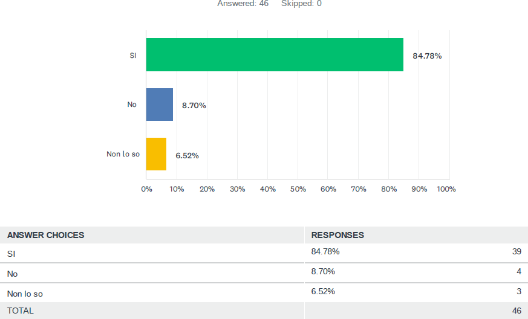Screen dimensions: 528x319
Task: Click the Answered: 46 text
Action: [x=243, y=4]
